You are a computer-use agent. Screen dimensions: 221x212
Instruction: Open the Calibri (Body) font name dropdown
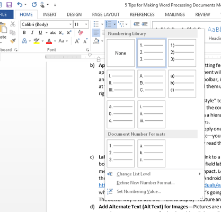tap(47, 24)
